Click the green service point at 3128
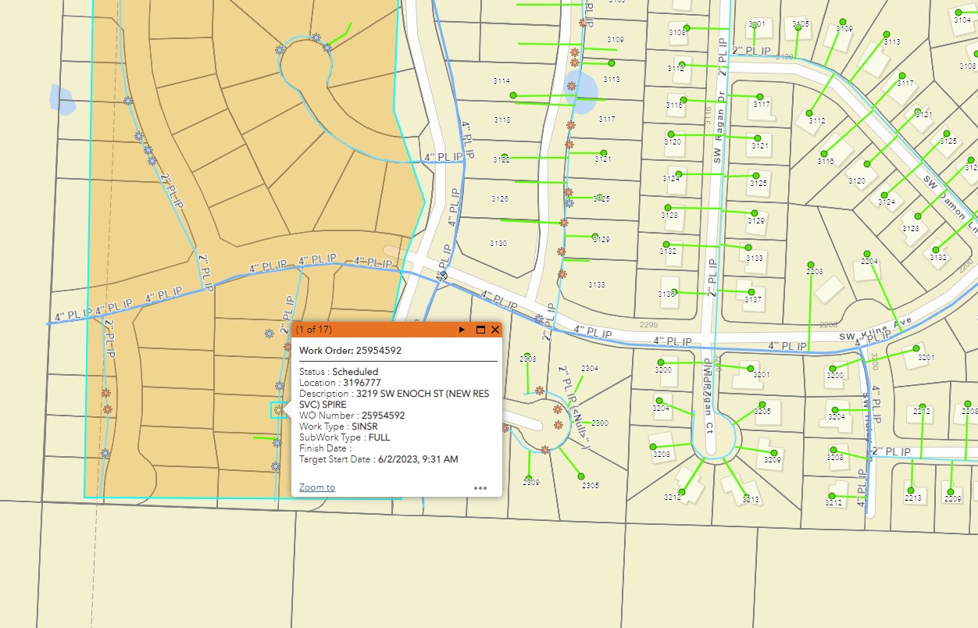Screen dimensions: 978x628 (x=669, y=208)
